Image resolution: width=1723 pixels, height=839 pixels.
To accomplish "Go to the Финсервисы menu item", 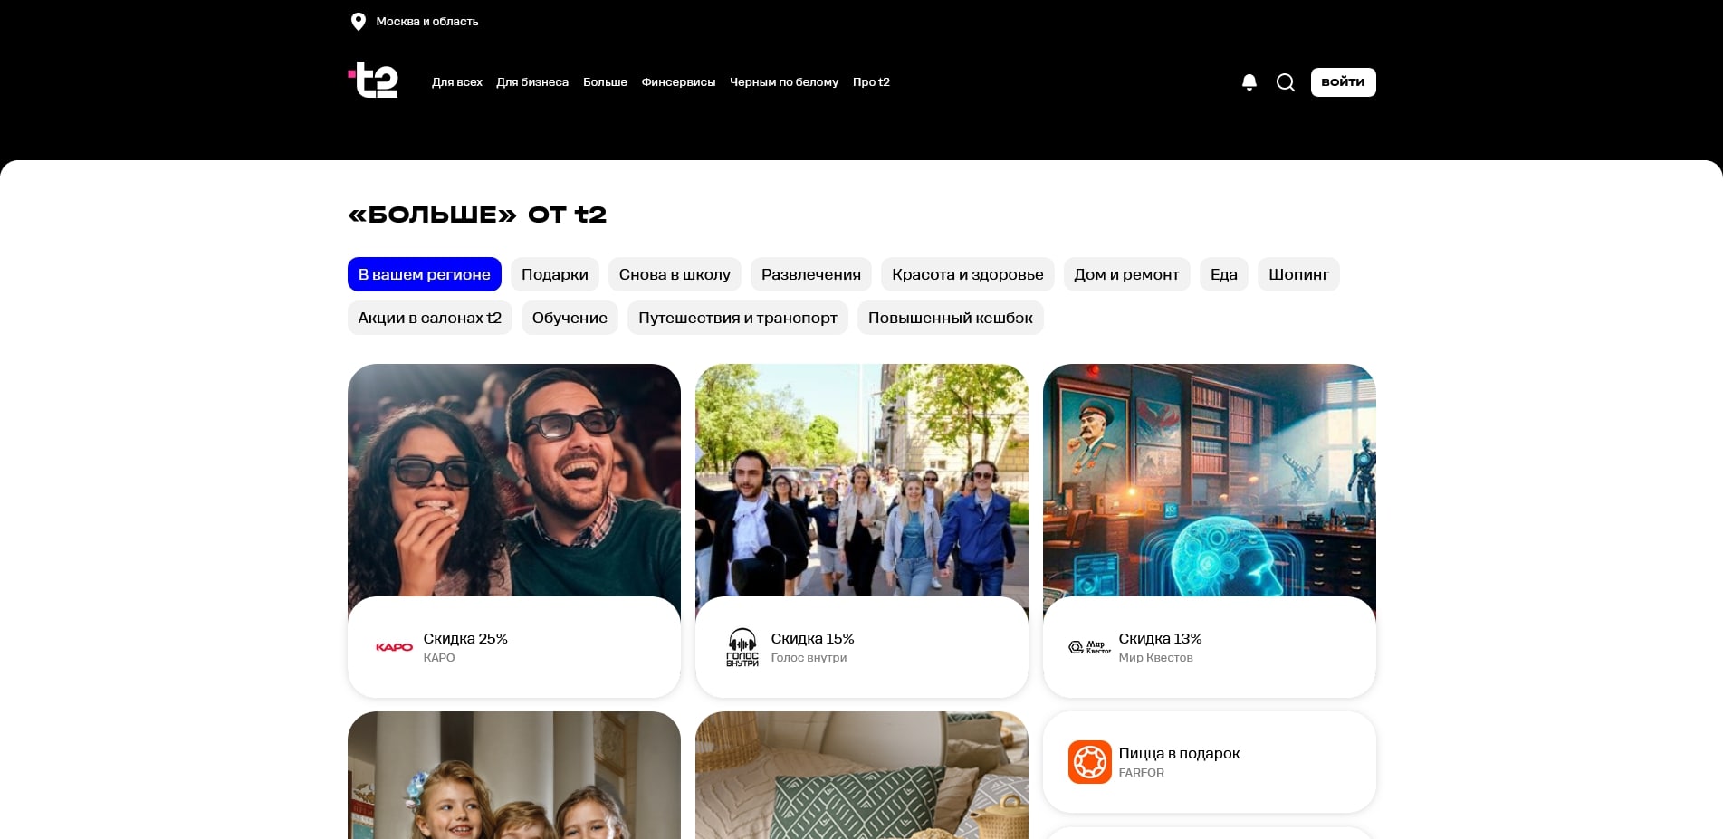I will point(678,82).
